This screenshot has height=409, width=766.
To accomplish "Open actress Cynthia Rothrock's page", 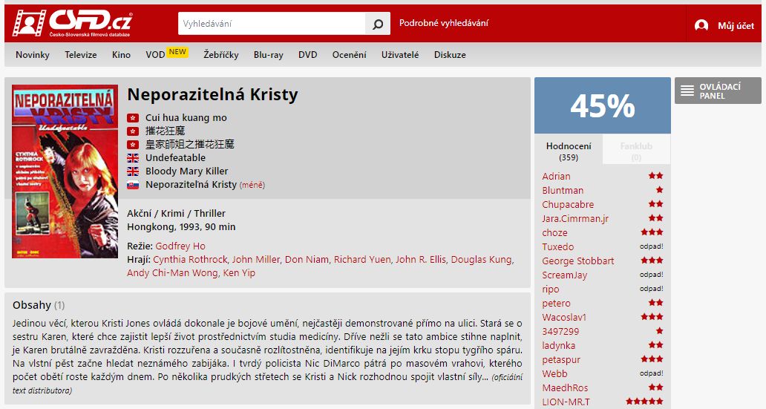I will pos(191,260).
